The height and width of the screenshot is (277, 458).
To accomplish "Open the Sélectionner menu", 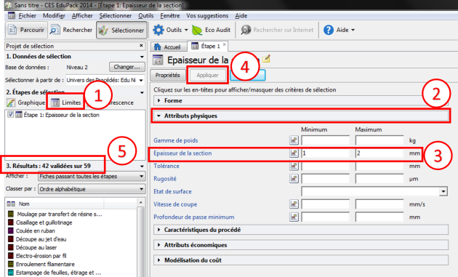I will pos(115,16).
